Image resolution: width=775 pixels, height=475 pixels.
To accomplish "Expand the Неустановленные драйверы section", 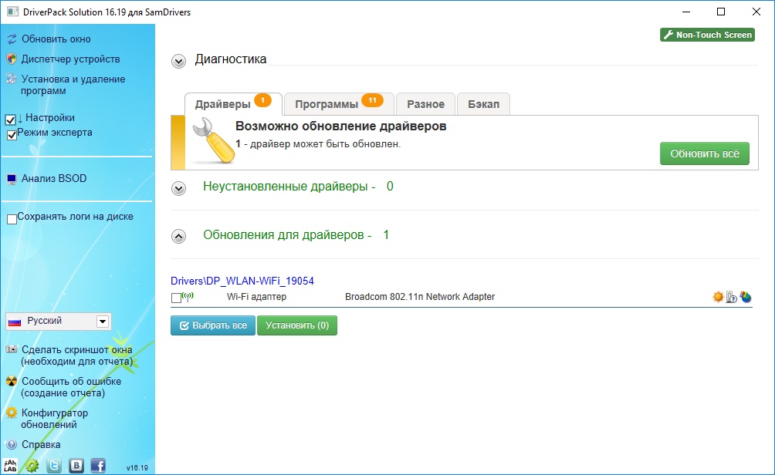I will coord(179,187).
